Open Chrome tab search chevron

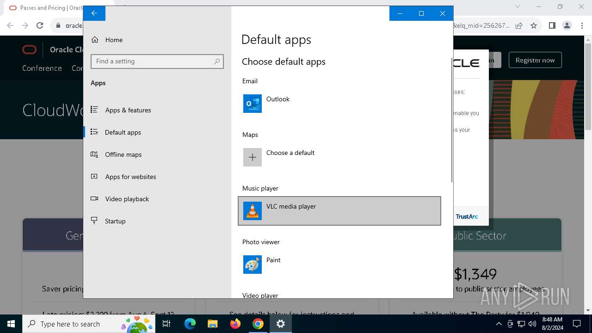coord(518,7)
